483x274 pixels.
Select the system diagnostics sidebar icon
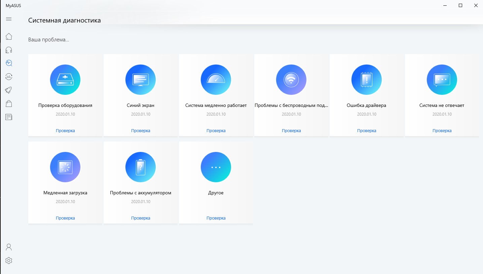tap(9, 63)
